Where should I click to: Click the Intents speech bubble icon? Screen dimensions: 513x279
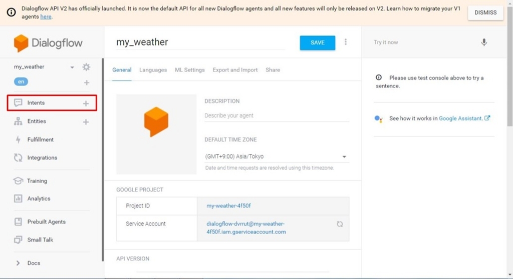[18, 103]
